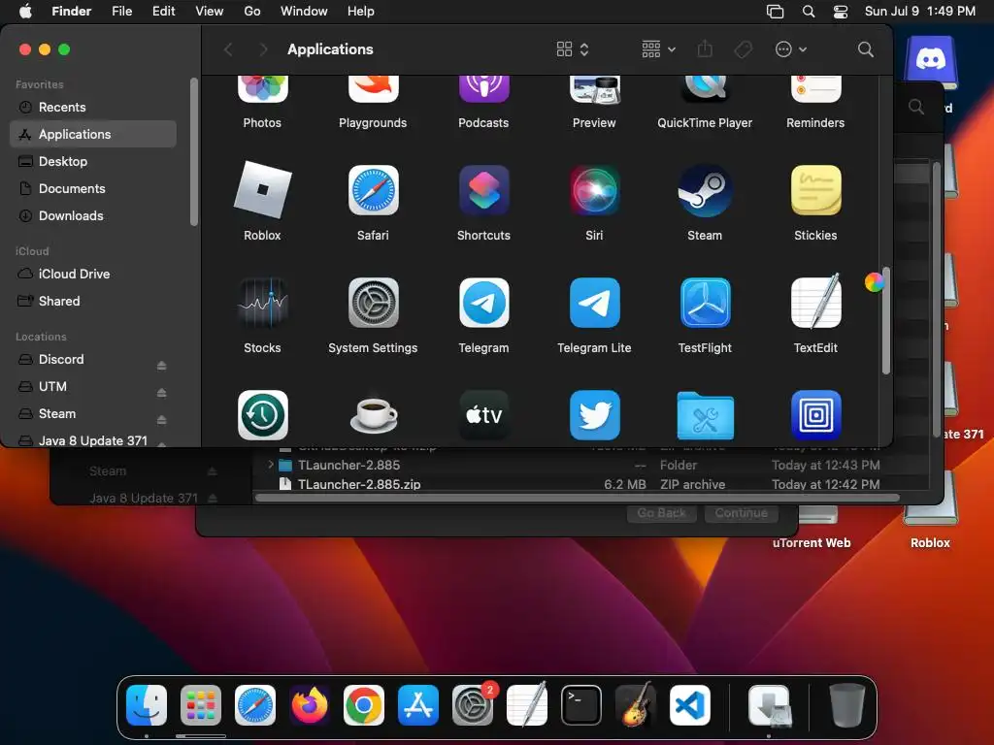Open Launchpad from the Dock
This screenshot has width=994, height=745.
click(x=201, y=705)
